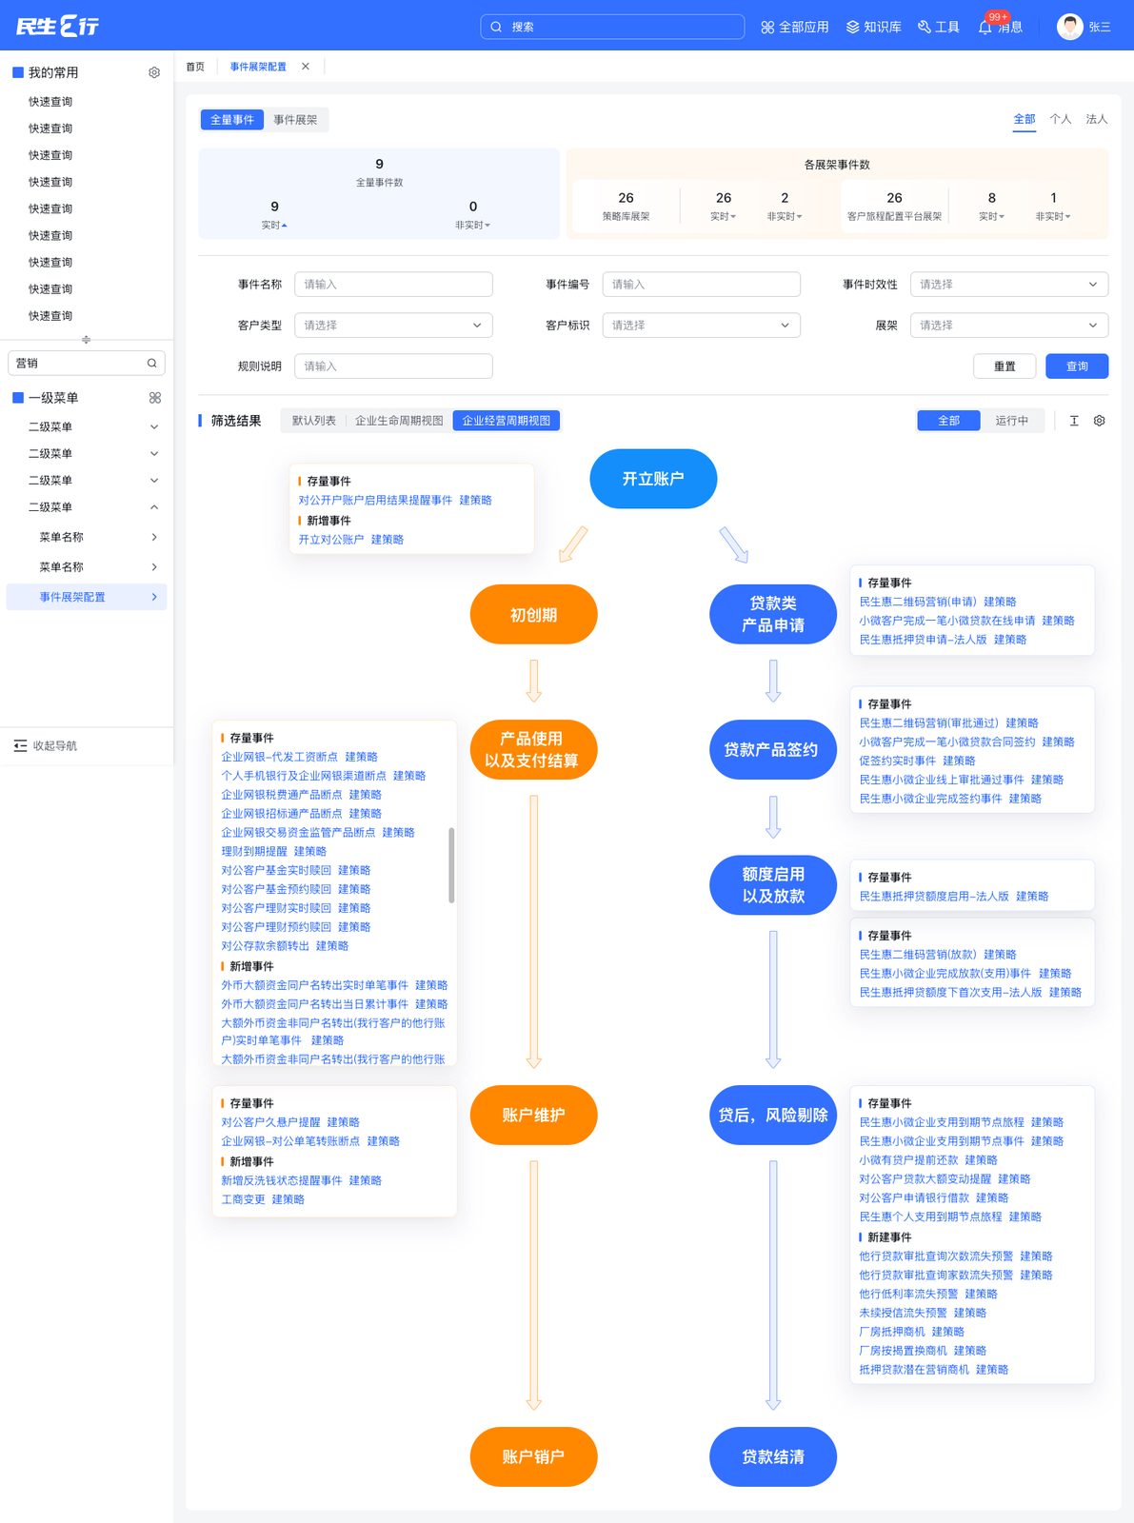The width and height of the screenshot is (1134, 1523).
Task: Switch to 事件展架 toggle
Action: [295, 120]
